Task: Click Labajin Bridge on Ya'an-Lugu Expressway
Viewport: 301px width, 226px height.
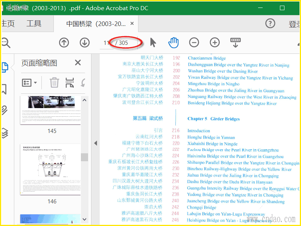Action: (x=226, y=214)
